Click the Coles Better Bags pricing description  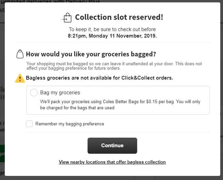(120, 105)
